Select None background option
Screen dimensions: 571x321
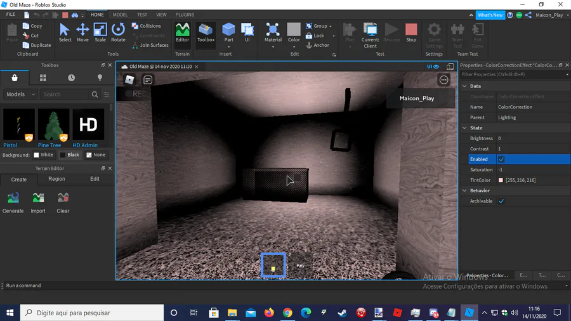(96, 155)
